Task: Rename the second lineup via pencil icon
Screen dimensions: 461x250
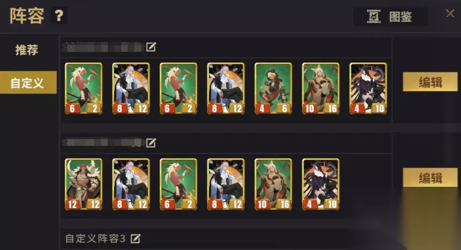Action: 151,143
